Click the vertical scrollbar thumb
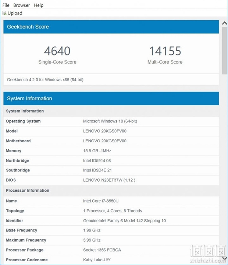The image size is (228, 265). tap(225, 50)
